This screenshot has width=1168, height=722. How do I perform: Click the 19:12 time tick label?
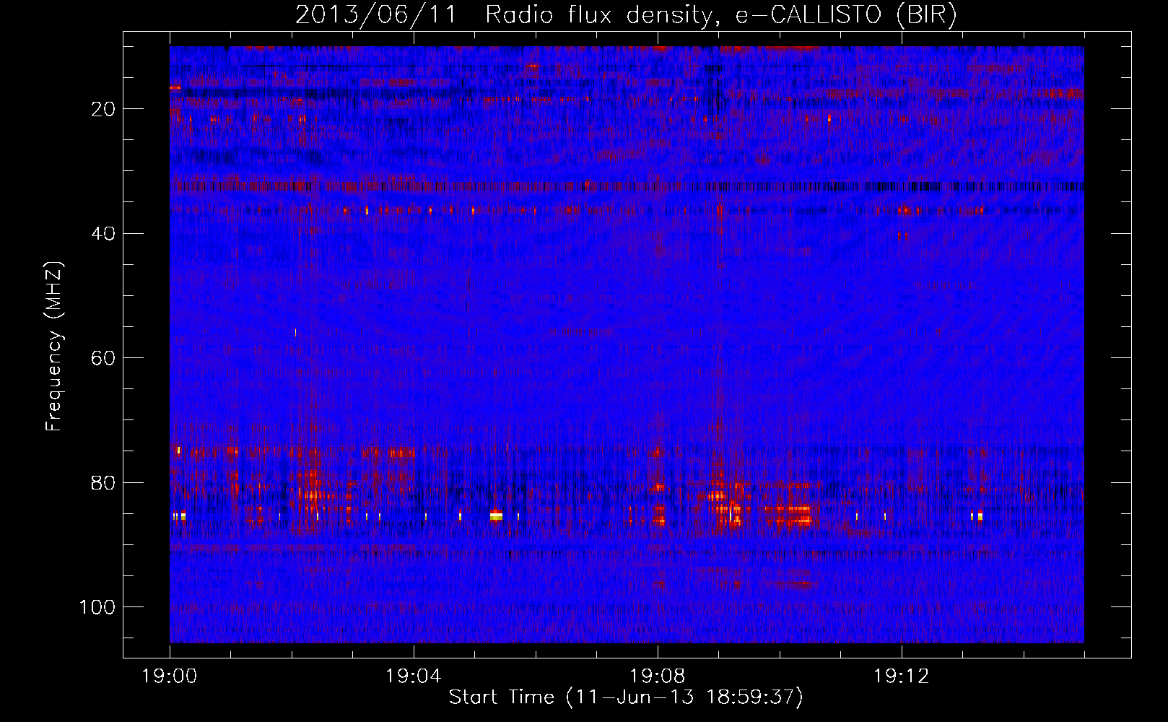(902, 677)
